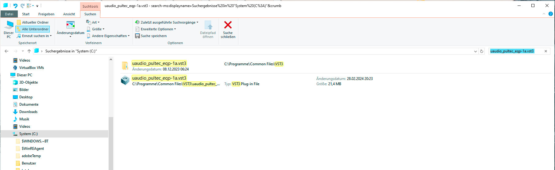Collapse the ribbon with the chevron
Image resolution: width=555 pixels, height=170 pixels.
(544, 14)
